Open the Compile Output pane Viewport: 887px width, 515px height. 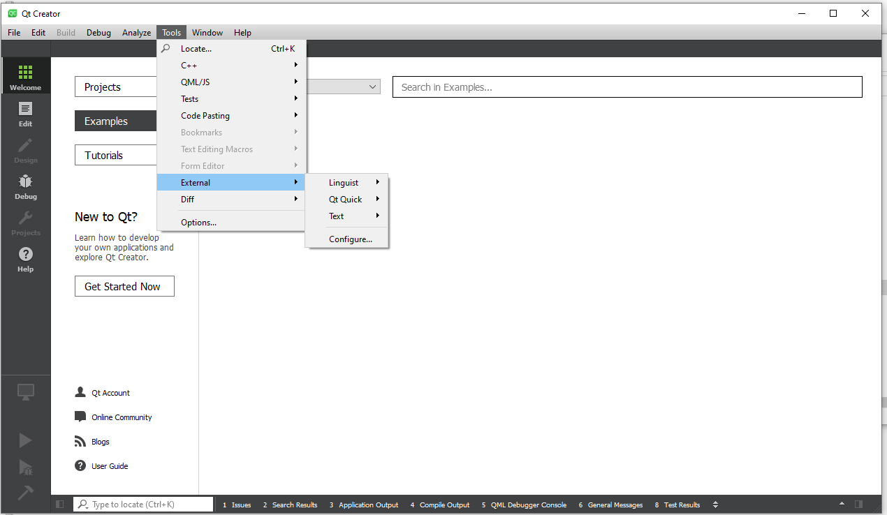pos(440,505)
